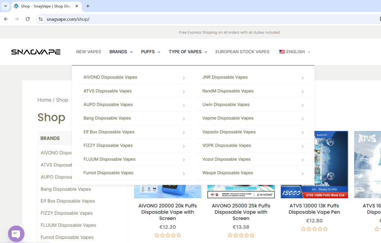Image resolution: width=381 pixels, height=243 pixels.
Task: Expand the Vozol submenu arrow
Action: pos(303,160)
